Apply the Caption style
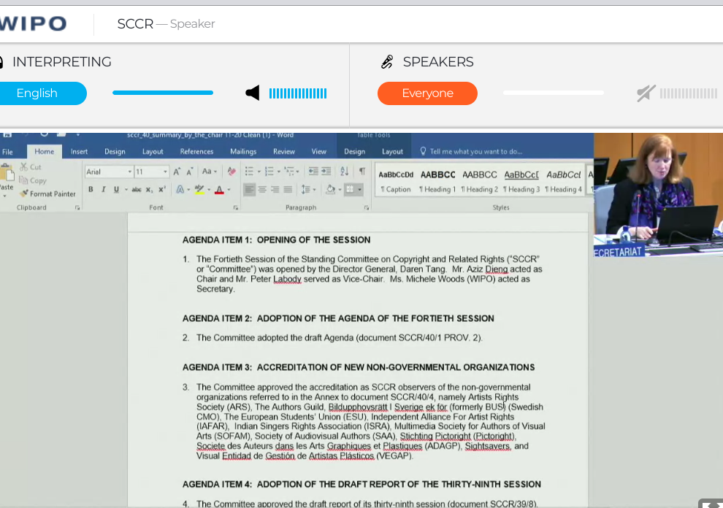 pos(396,181)
